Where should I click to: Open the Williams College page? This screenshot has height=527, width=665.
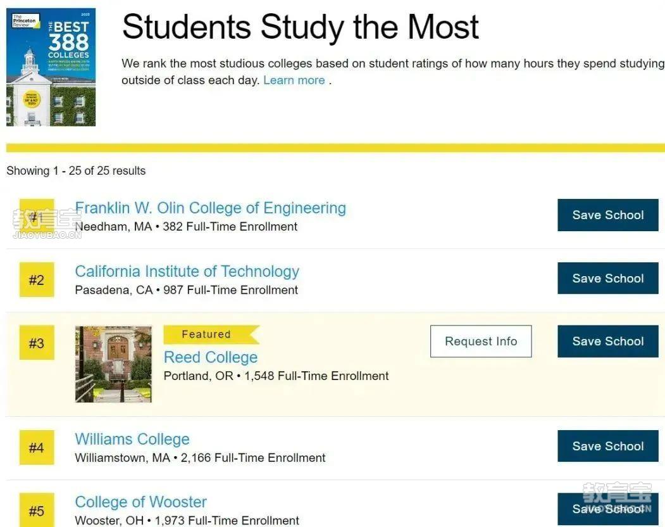point(132,439)
